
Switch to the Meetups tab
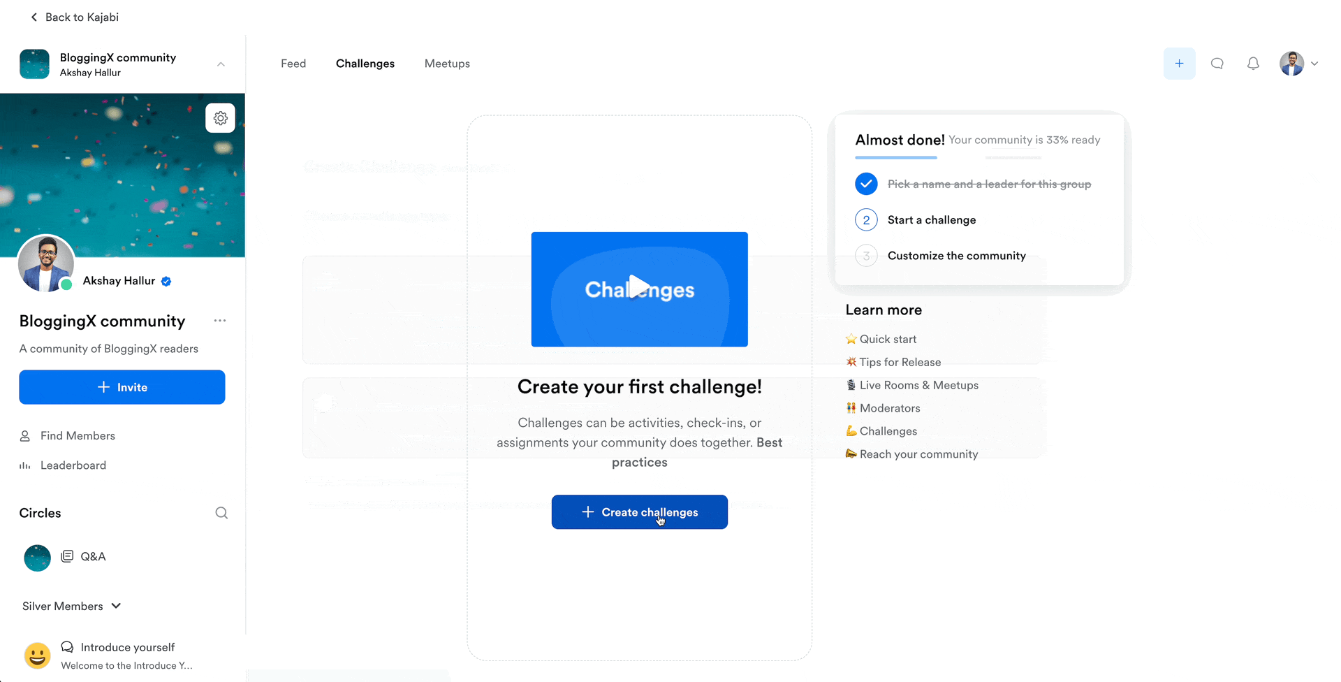point(447,64)
